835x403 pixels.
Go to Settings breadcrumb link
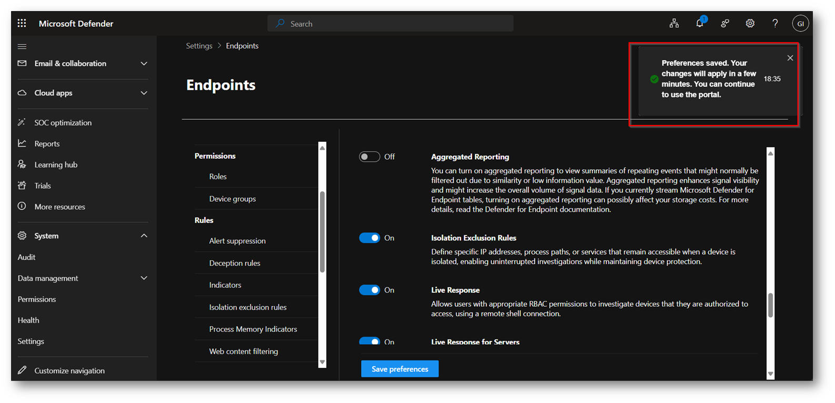199,46
